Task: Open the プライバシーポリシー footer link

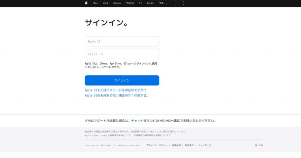Action: (x=156, y=145)
